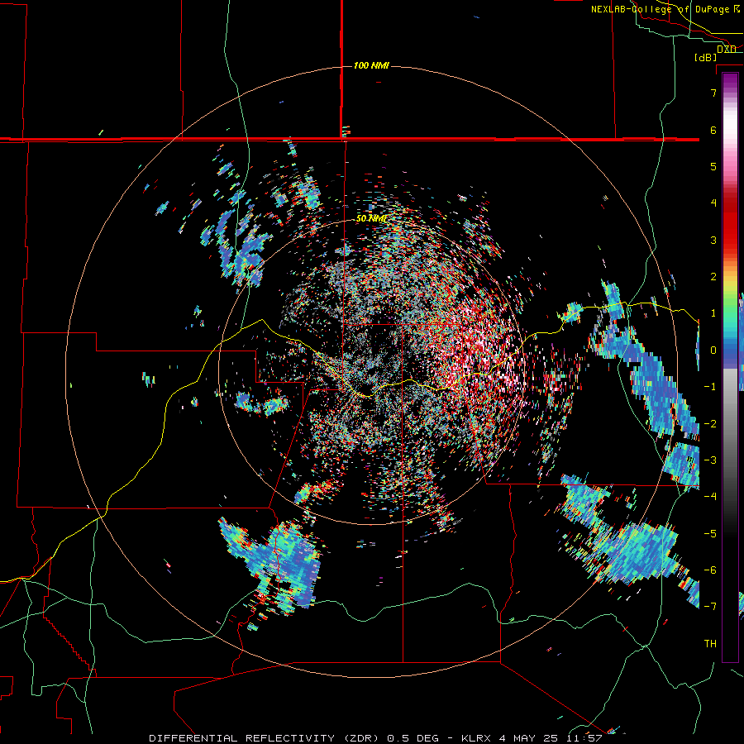The width and height of the screenshot is (744, 744).
Task: Click the "3" value on color scale
Action: click(x=713, y=240)
